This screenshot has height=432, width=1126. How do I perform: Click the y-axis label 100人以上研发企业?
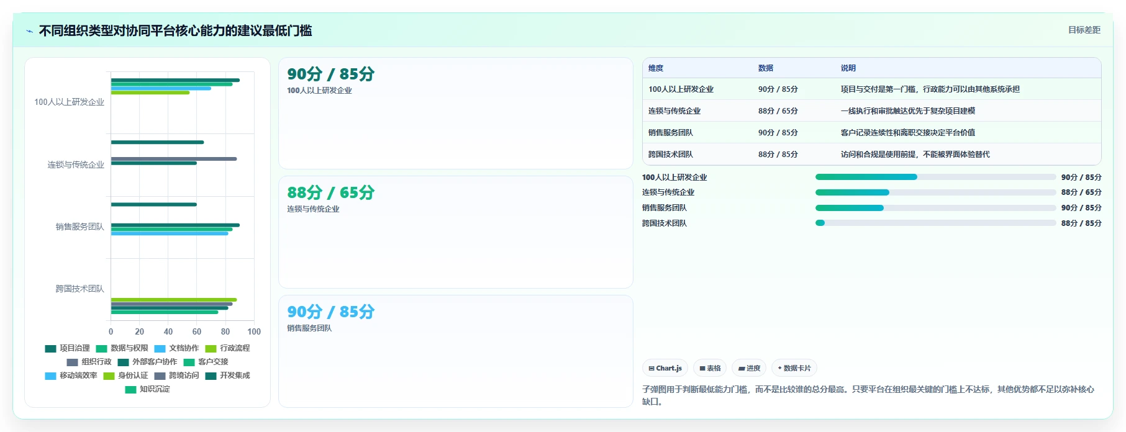point(69,102)
